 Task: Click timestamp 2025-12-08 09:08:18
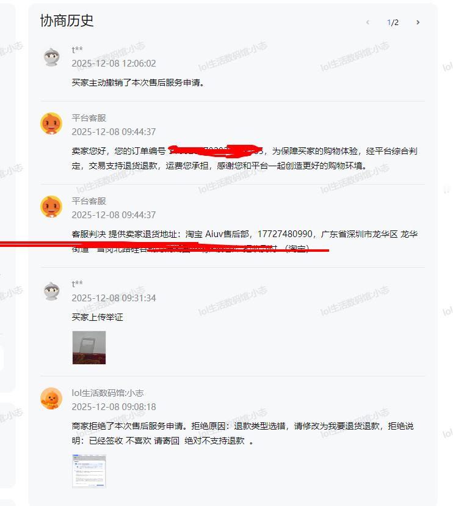click(114, 406)
